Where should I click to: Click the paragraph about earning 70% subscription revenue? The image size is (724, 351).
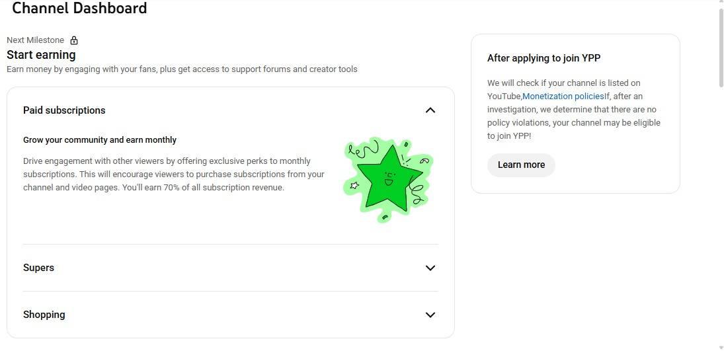[x=173, y=175]
